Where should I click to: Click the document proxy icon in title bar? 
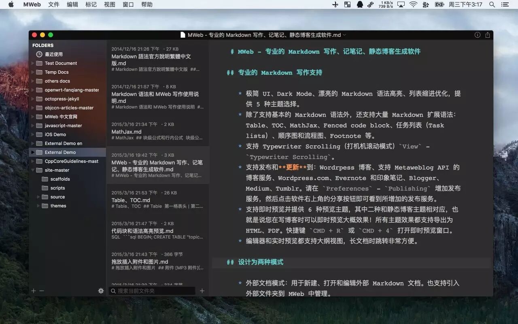pos(183,35)
